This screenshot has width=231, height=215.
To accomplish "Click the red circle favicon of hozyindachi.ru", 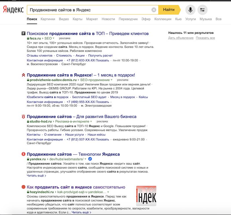I will [x=23, y=187].
